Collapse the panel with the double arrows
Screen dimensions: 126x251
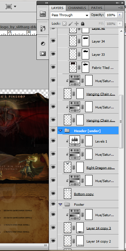[x=117, y=3]
